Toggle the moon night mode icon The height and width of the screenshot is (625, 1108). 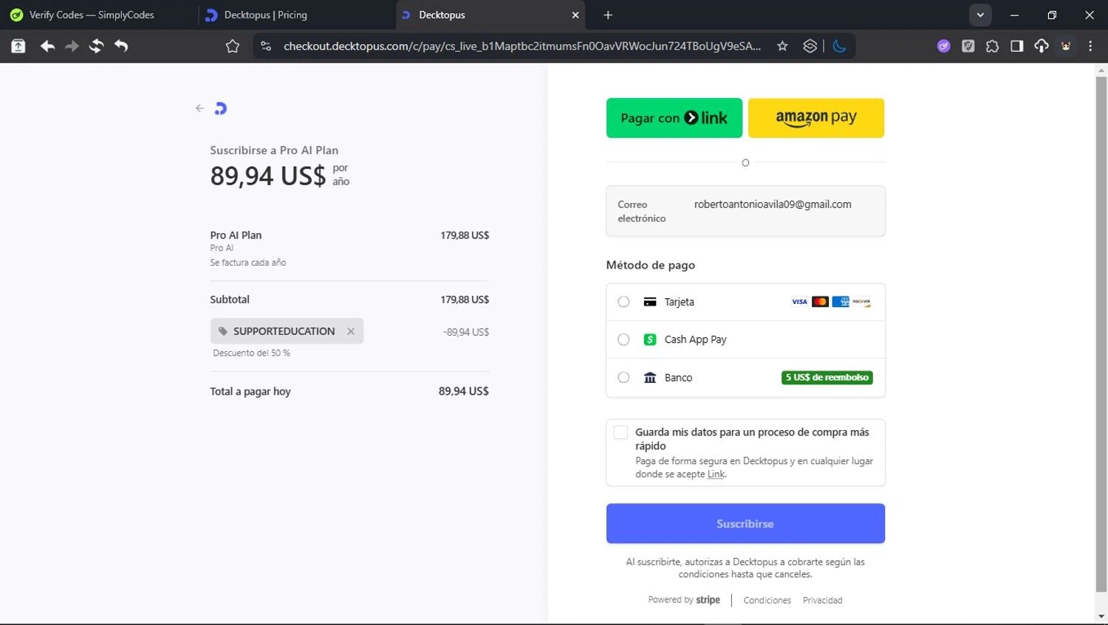[x=839, y=46]
